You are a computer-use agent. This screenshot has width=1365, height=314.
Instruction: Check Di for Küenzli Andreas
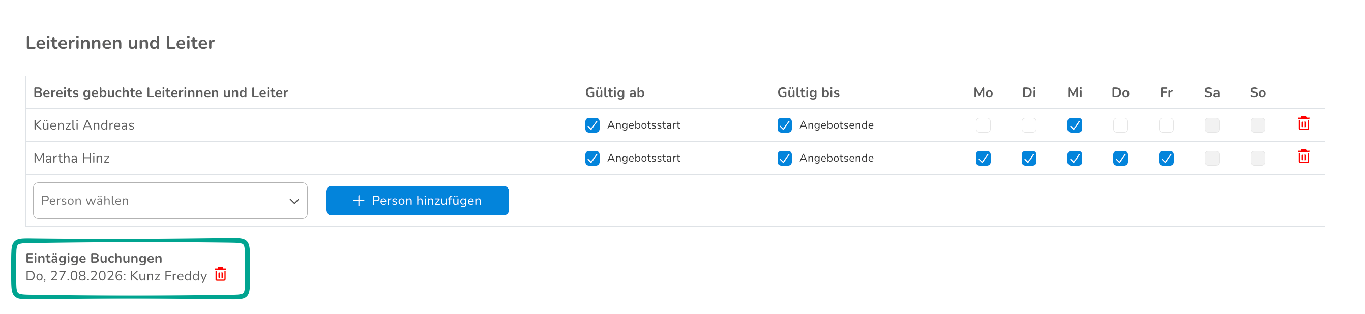click(1028, 125)
